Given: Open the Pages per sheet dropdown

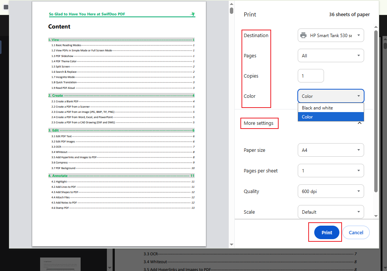Looking at the screenshot, I should click(331, 171).
